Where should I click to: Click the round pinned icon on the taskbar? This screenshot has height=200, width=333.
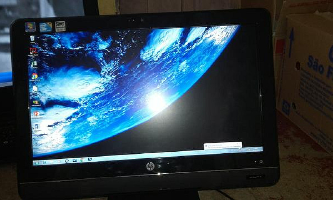point(67,161)
